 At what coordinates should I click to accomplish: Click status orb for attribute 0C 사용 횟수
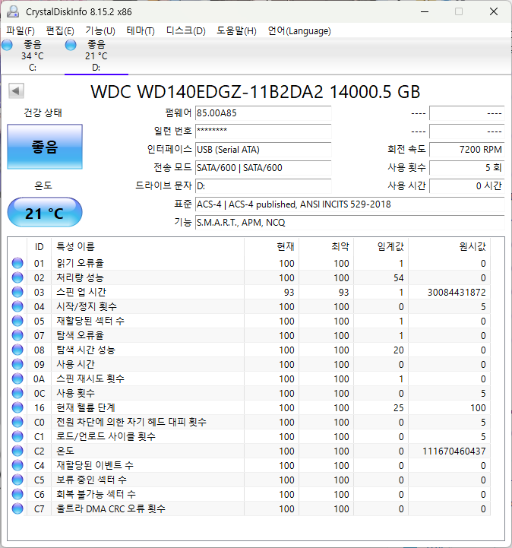coord(17,393)
